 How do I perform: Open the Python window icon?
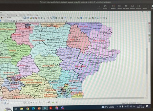pos(39,18)
